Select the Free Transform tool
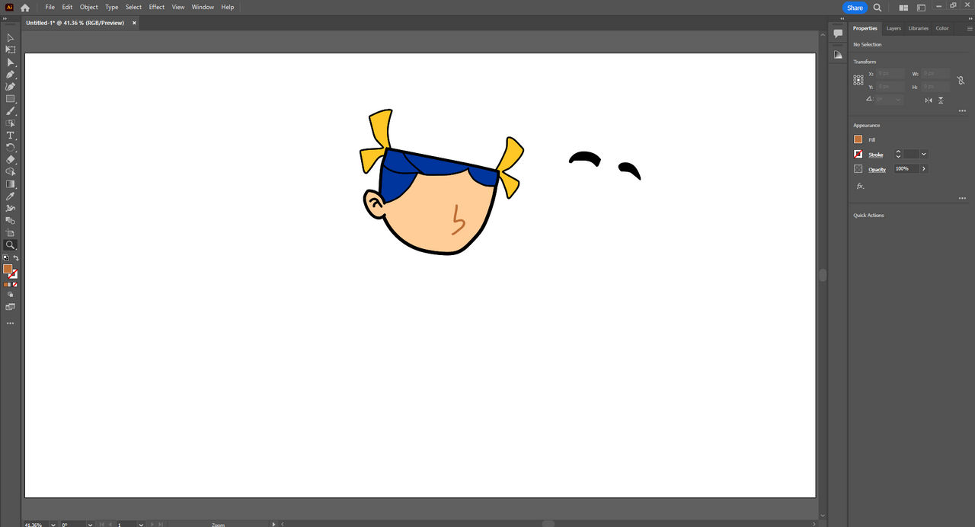Viewport: 975px width, 527px height. (11, 220)
